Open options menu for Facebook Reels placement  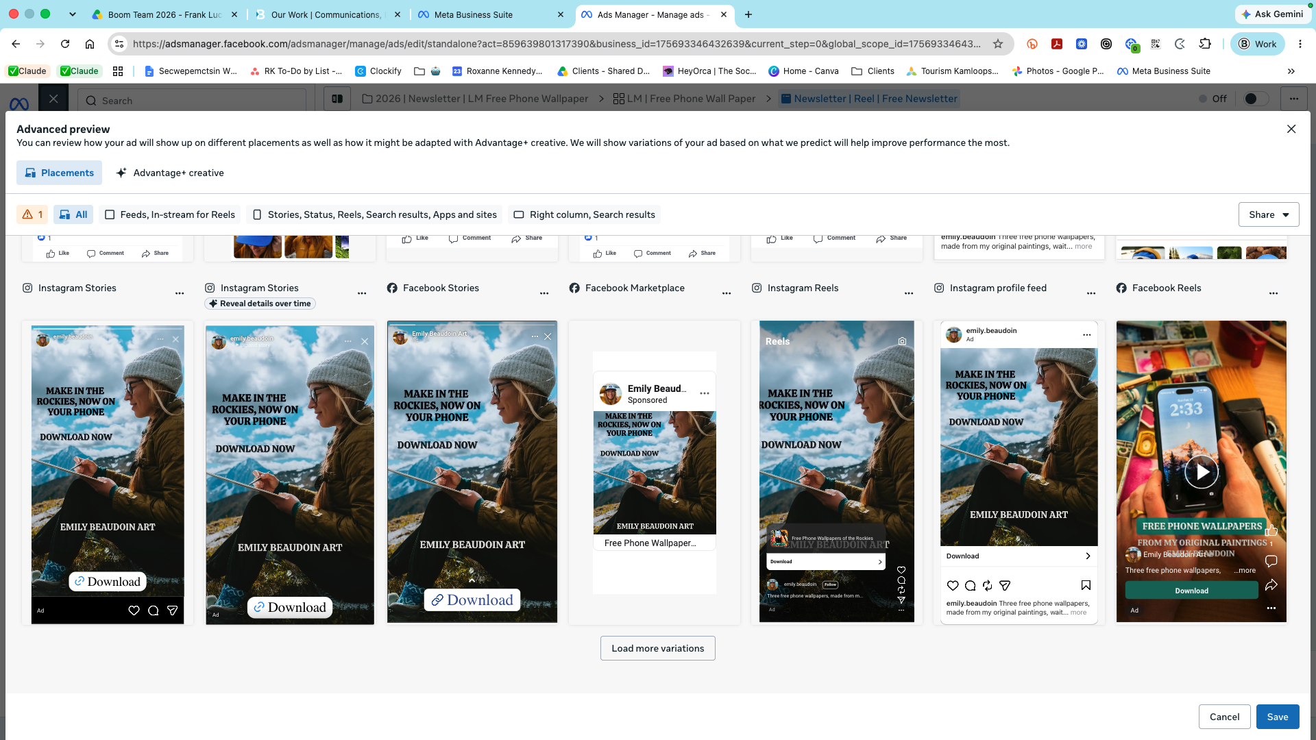[x=1274, y=293]
